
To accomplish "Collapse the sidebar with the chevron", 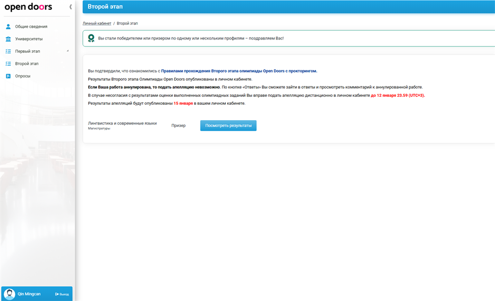I will click(x=70, y=6).
